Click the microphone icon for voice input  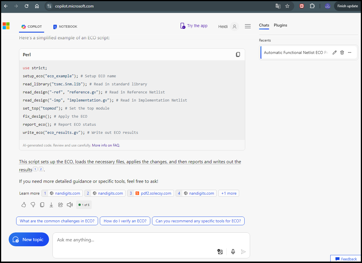click(x=233, y=252)
